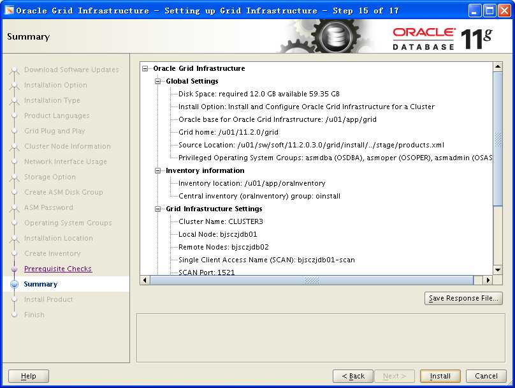Select the Create Inventory step
The height and width of the screenshot is (388, 515).
pyautogui.click(x=52, y=253)
